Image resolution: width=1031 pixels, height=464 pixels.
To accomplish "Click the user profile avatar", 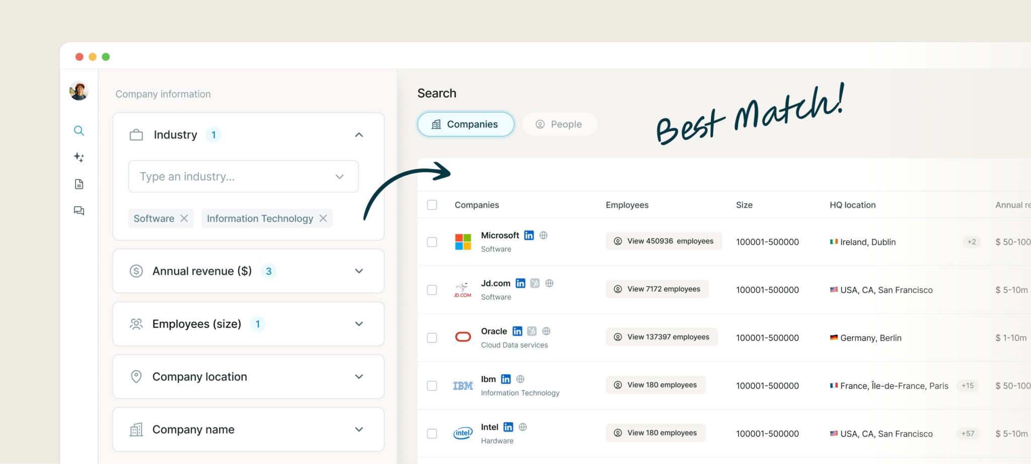I will coord(79,91).
